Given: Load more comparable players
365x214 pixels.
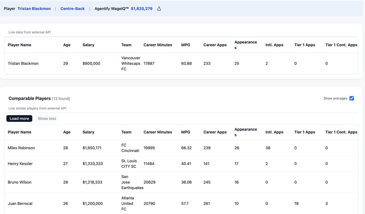Looking at the screenshot, I should pos(19,119).
